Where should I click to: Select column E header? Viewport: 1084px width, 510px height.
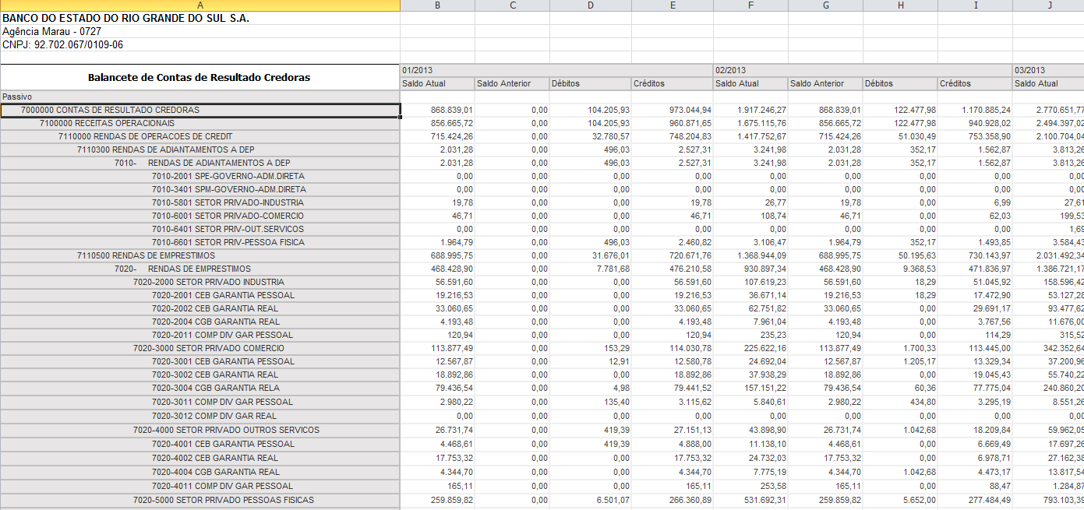tap(672, 5)
